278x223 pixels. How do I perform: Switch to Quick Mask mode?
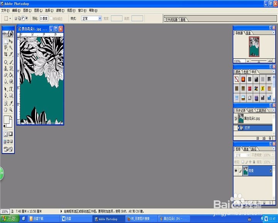[x=11, y=134]
